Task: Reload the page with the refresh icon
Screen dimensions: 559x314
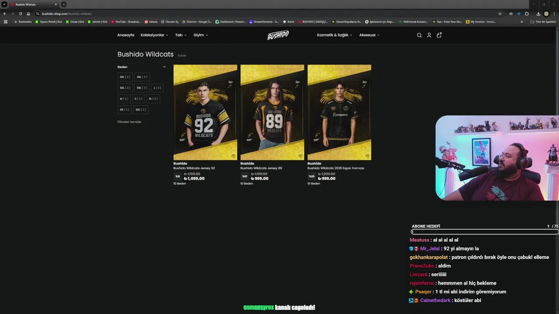Action: click(x=20, y=14)
